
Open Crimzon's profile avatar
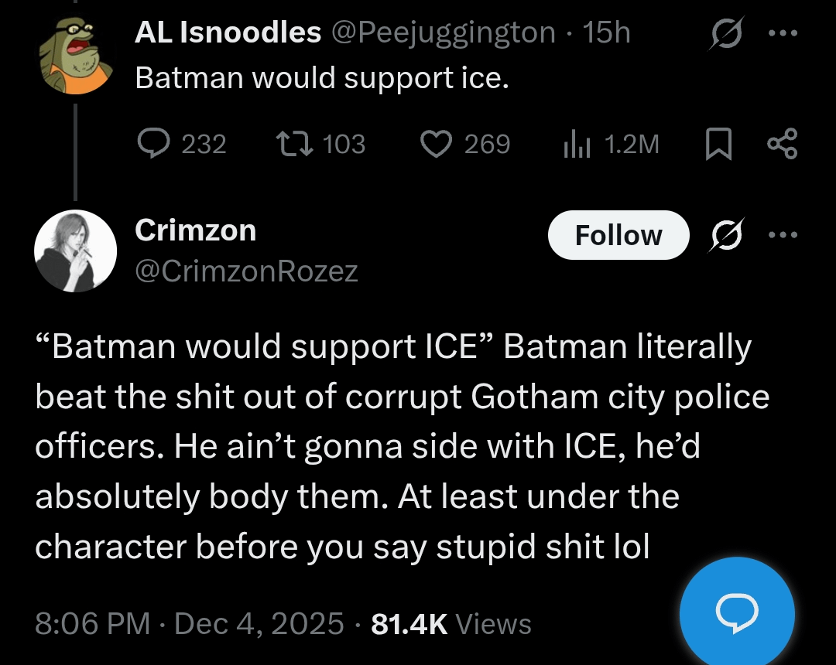point(75,251)
